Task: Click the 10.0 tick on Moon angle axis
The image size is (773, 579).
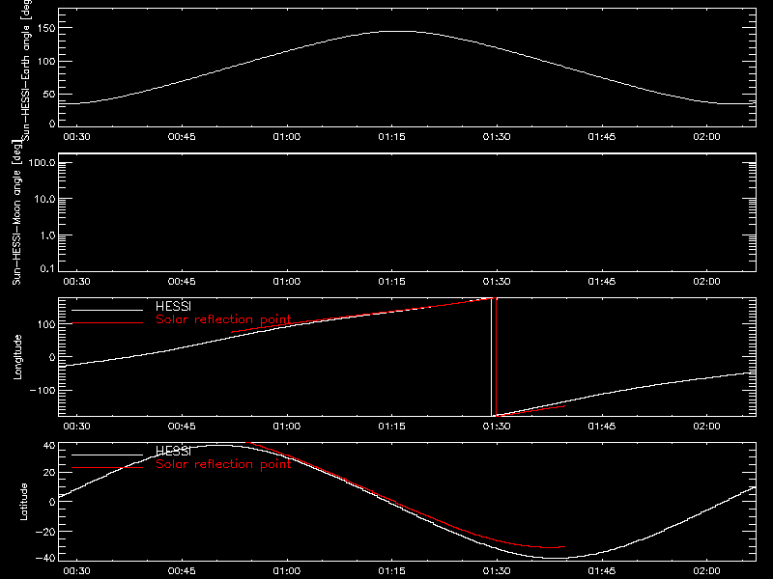Action: point(44,199)
